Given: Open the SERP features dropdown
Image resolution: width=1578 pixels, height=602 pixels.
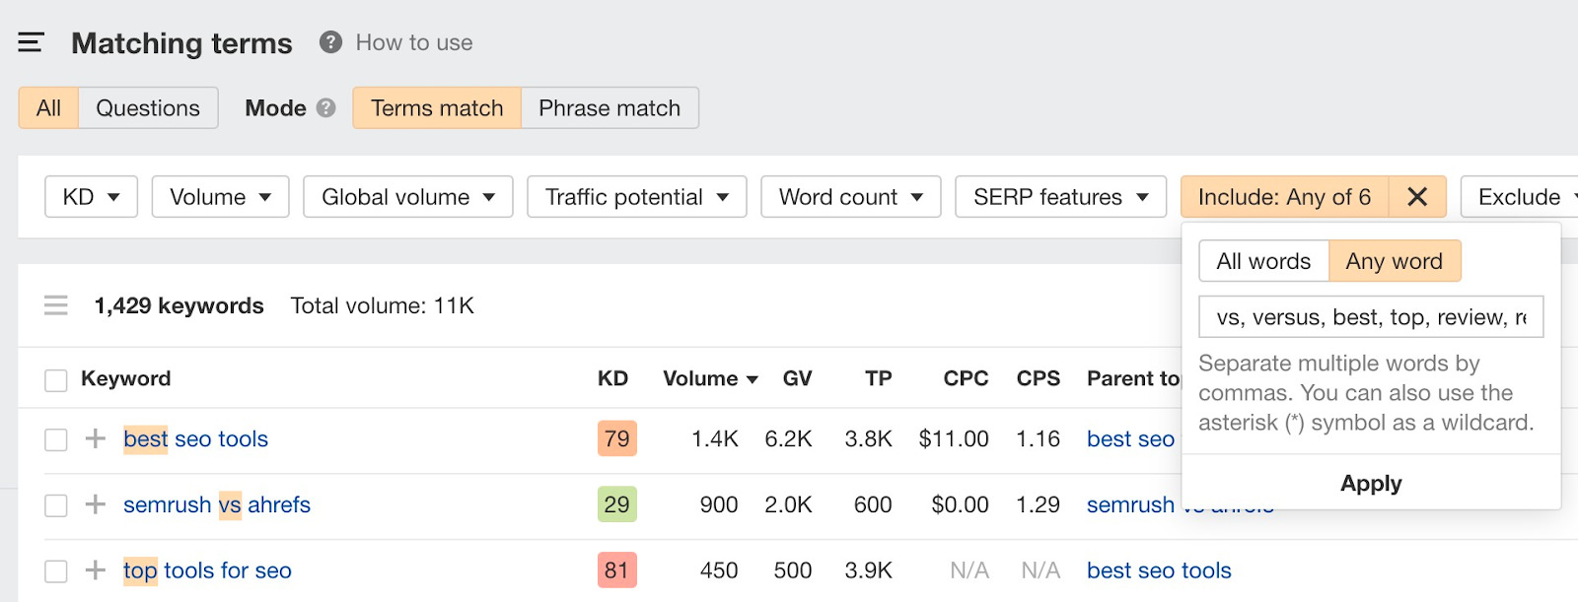Looking at the screenshot, I should [x=1060, y=197].
